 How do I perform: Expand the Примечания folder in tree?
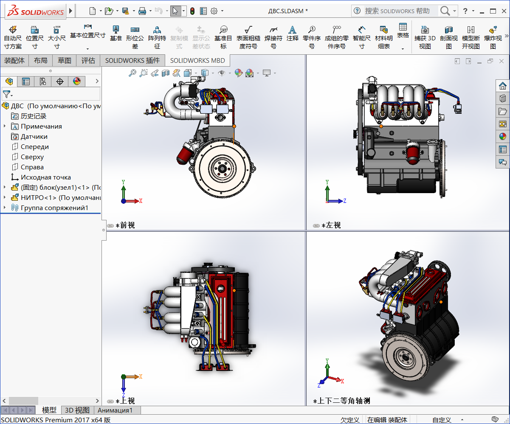[5, 126]
